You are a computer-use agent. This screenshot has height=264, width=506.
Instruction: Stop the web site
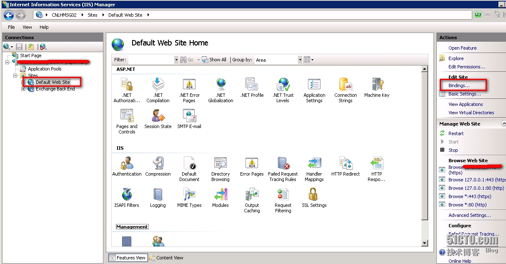(453, 150)
